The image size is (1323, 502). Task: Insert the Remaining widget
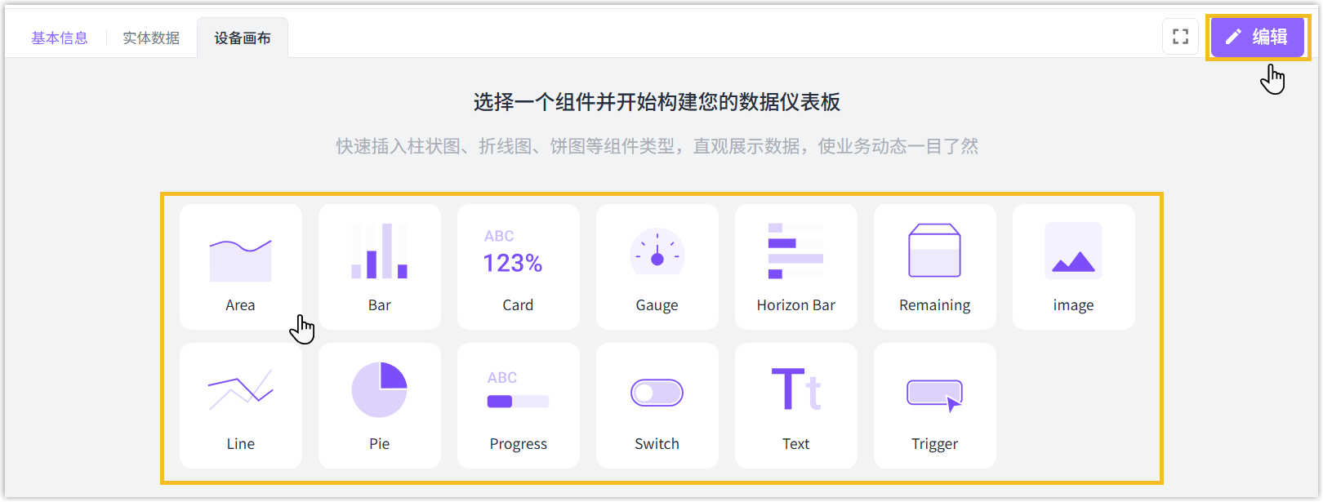934,266
